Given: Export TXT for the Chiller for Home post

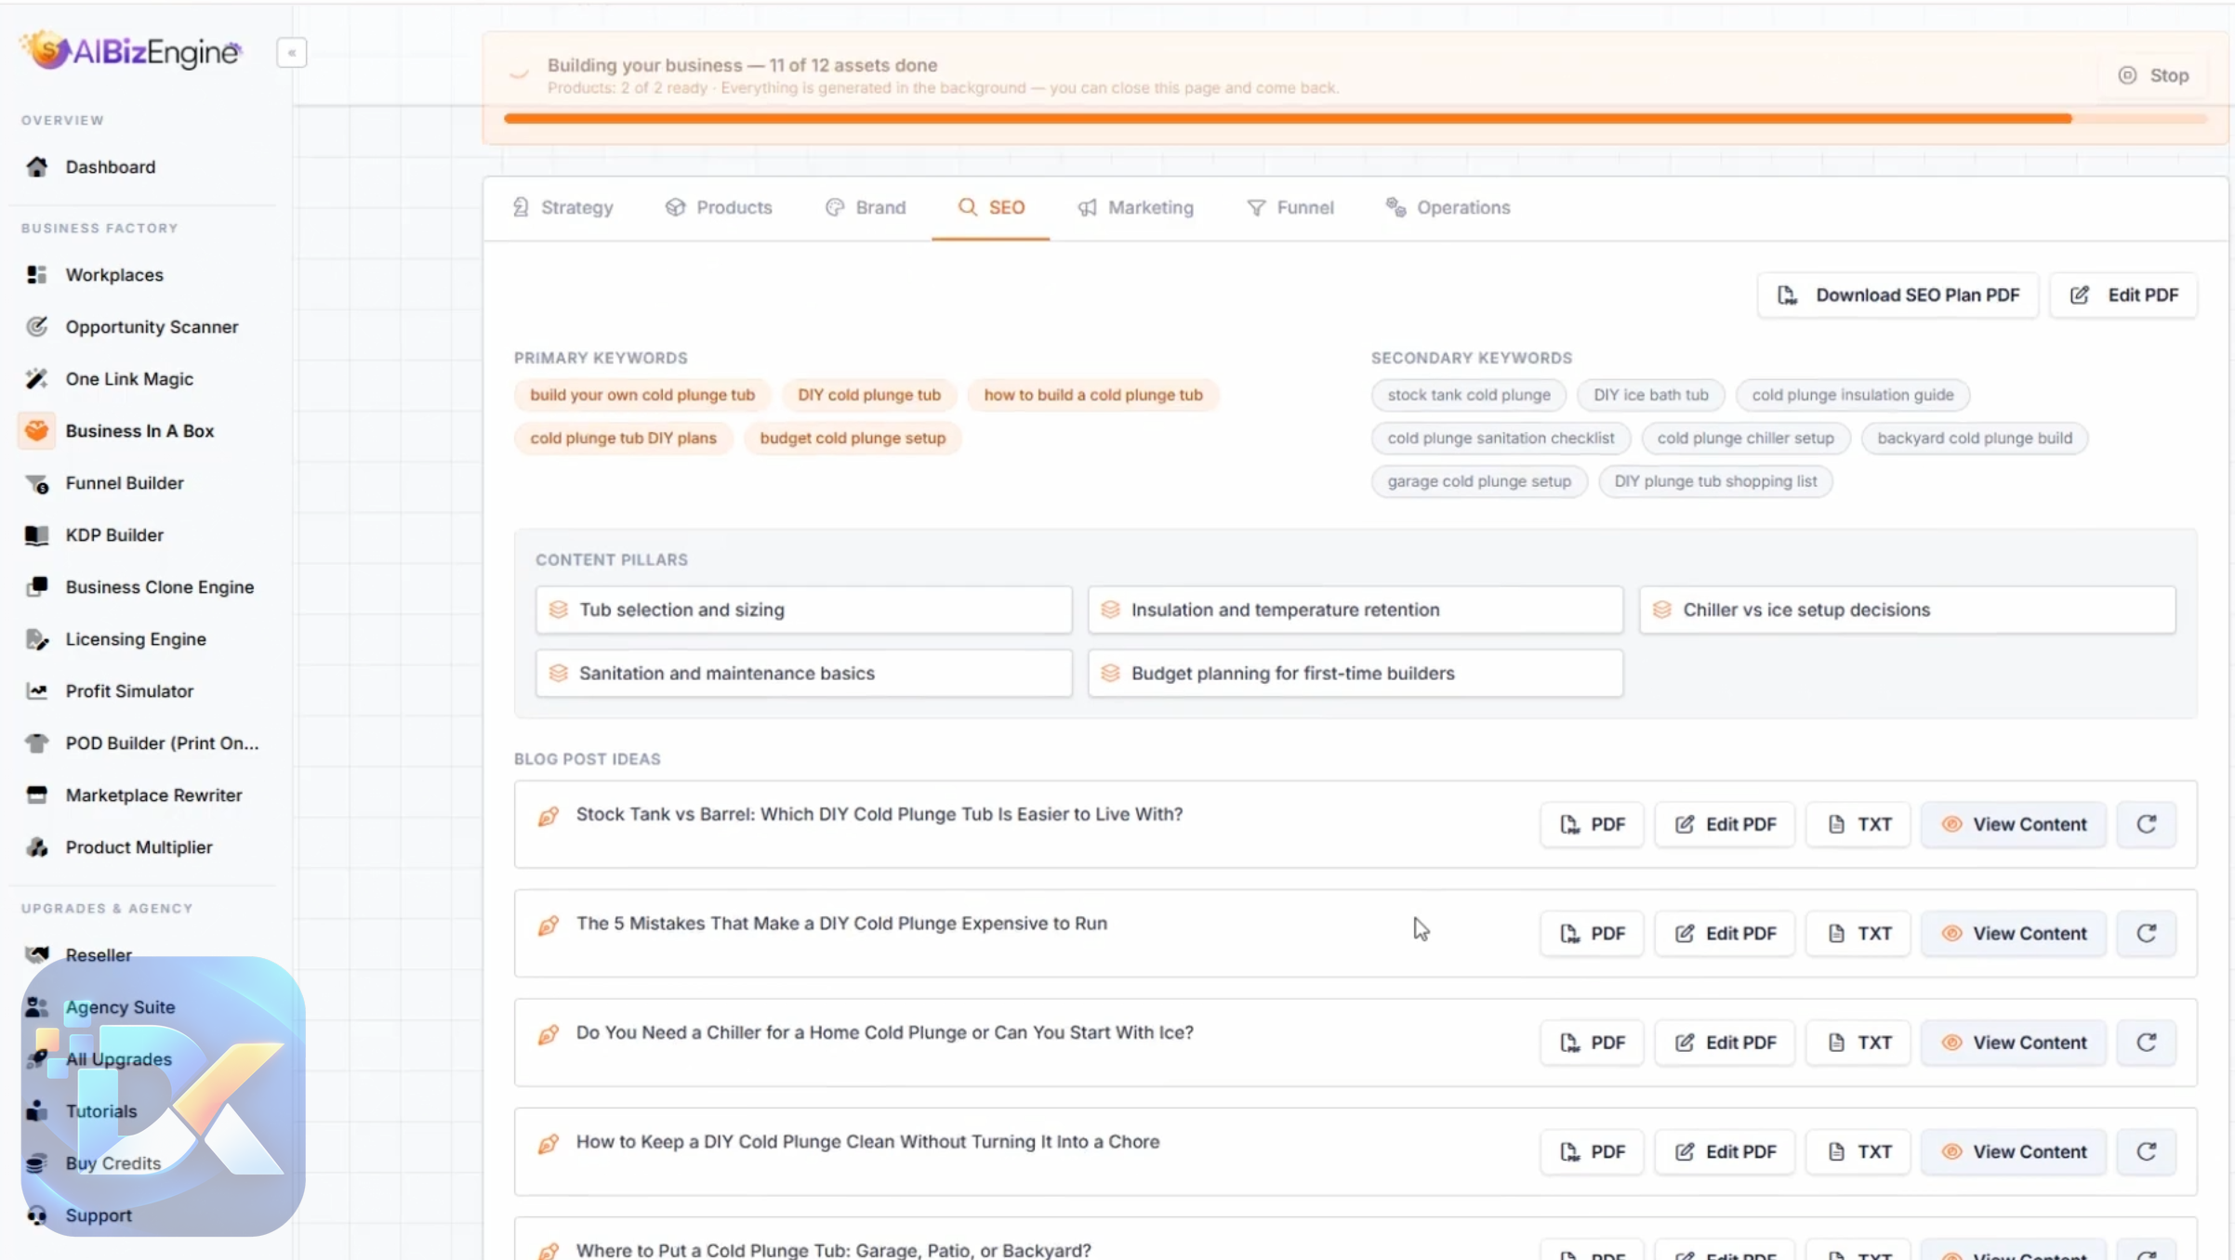Looking at the screenshot, I should pyautogui.click(x=1858, y=1043).
